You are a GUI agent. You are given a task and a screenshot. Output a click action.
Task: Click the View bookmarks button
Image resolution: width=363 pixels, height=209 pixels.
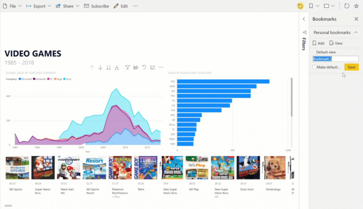pos(336,43)
